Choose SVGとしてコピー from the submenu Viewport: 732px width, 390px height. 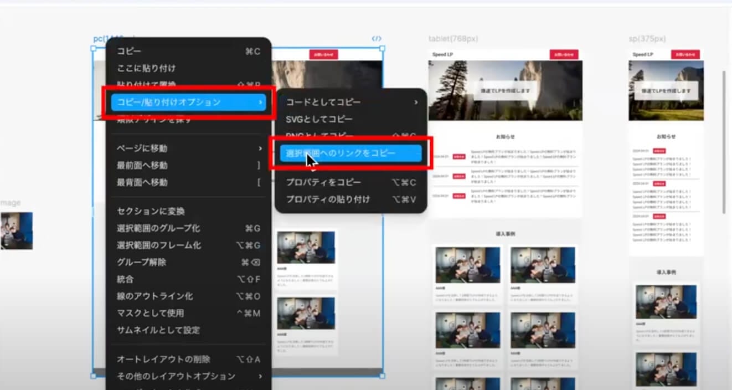click(319, 119)
